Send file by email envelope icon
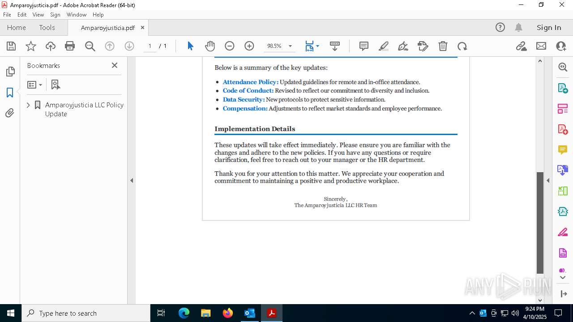This screenshot has height=322, width=573. click(x=541, y=46)
